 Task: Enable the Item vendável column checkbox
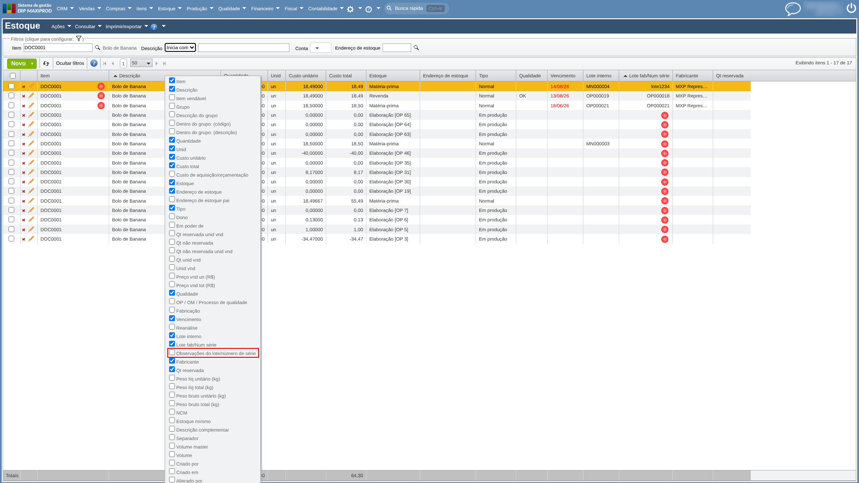(x=172, y=97)
